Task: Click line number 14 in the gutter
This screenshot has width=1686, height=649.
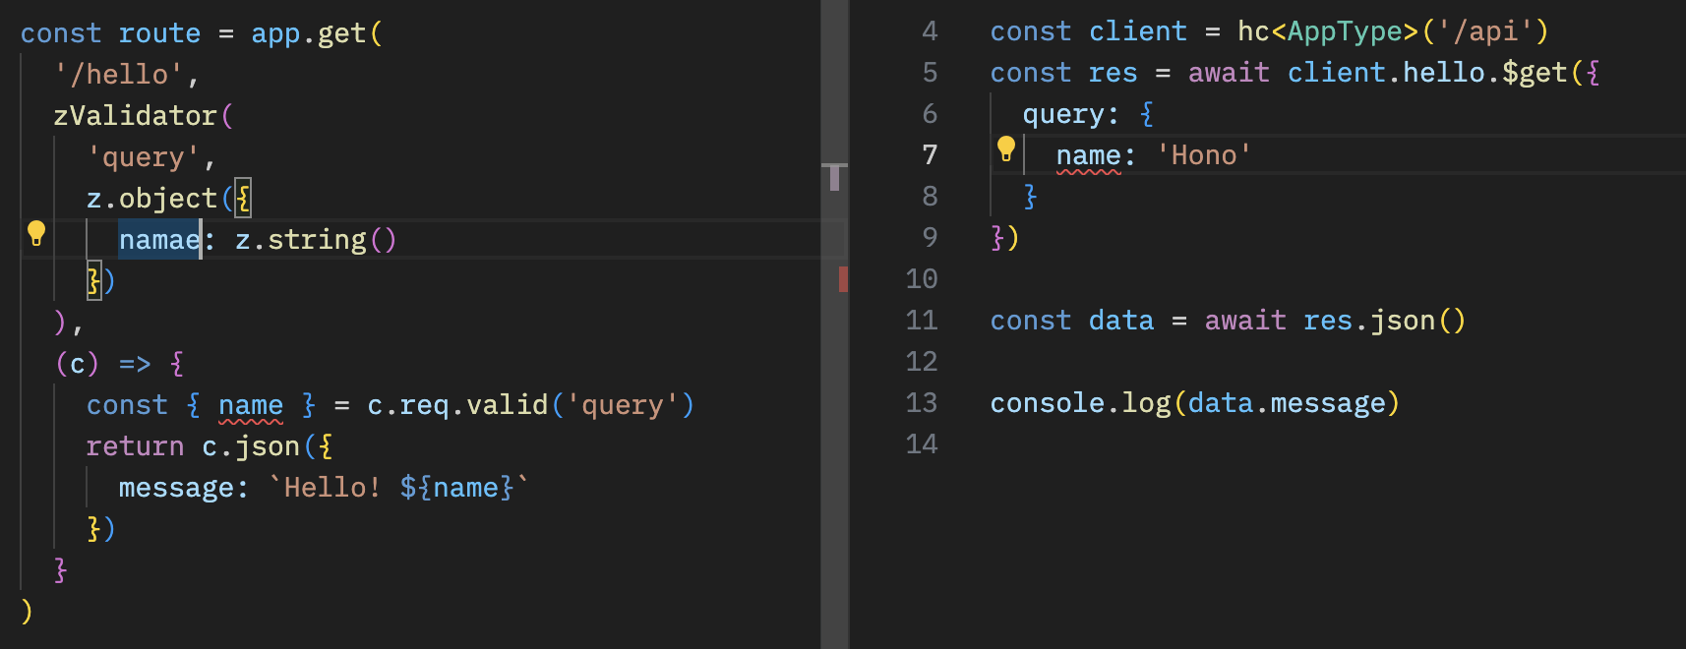Action: [x=921, y=444]
